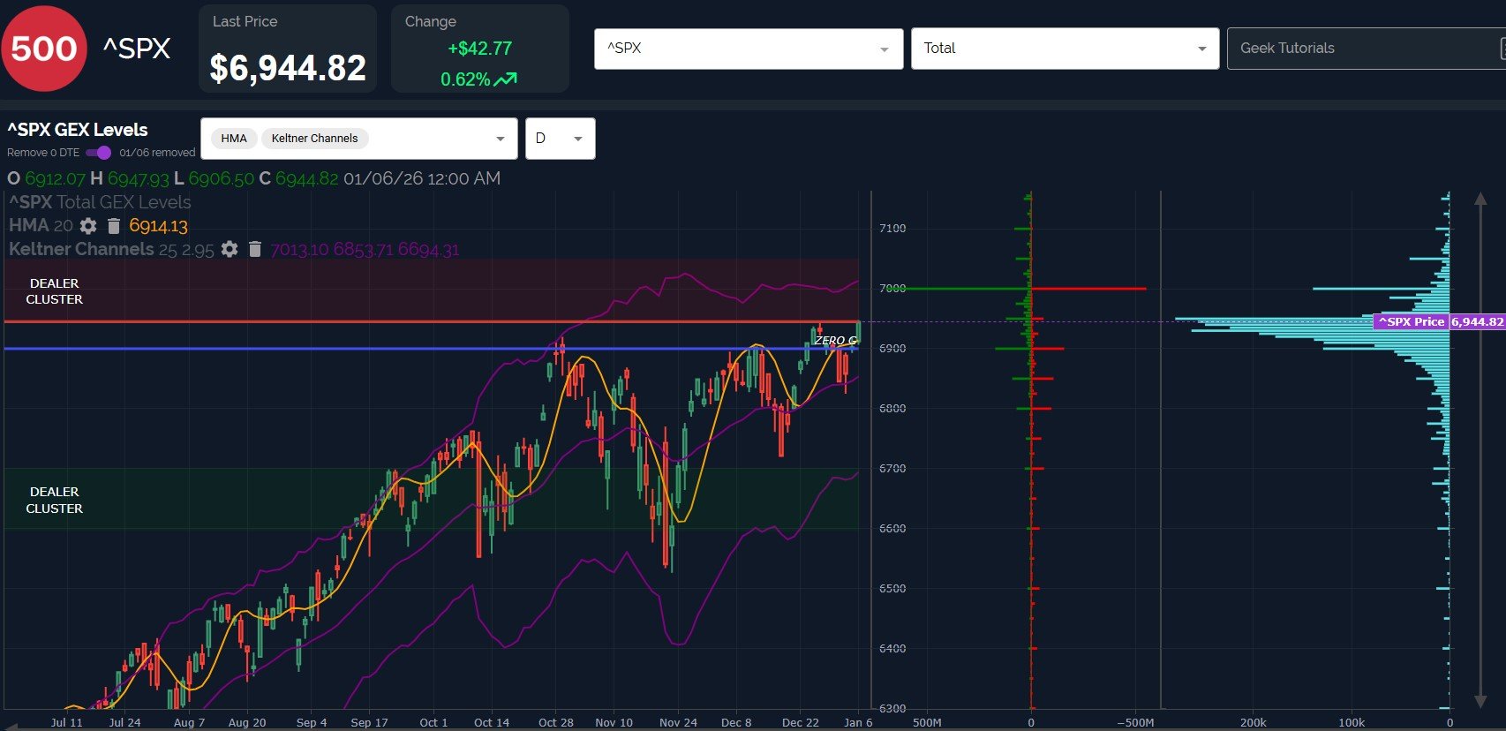Viewport: 1506px width, 731px height.
Task: Click the OHLC readout line
Action: pyautogui.click(x=254, y=178)
